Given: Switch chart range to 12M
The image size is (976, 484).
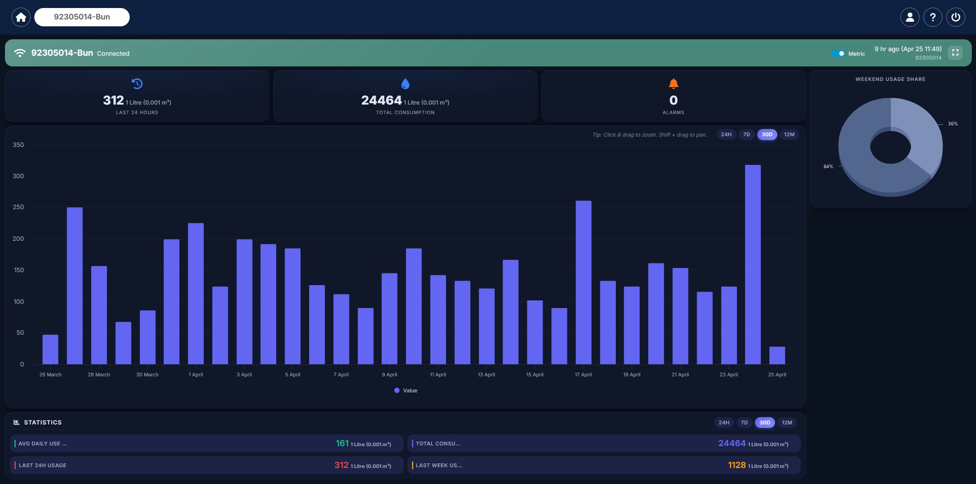Looking at the screenshot, I should (x=789, y=134).
